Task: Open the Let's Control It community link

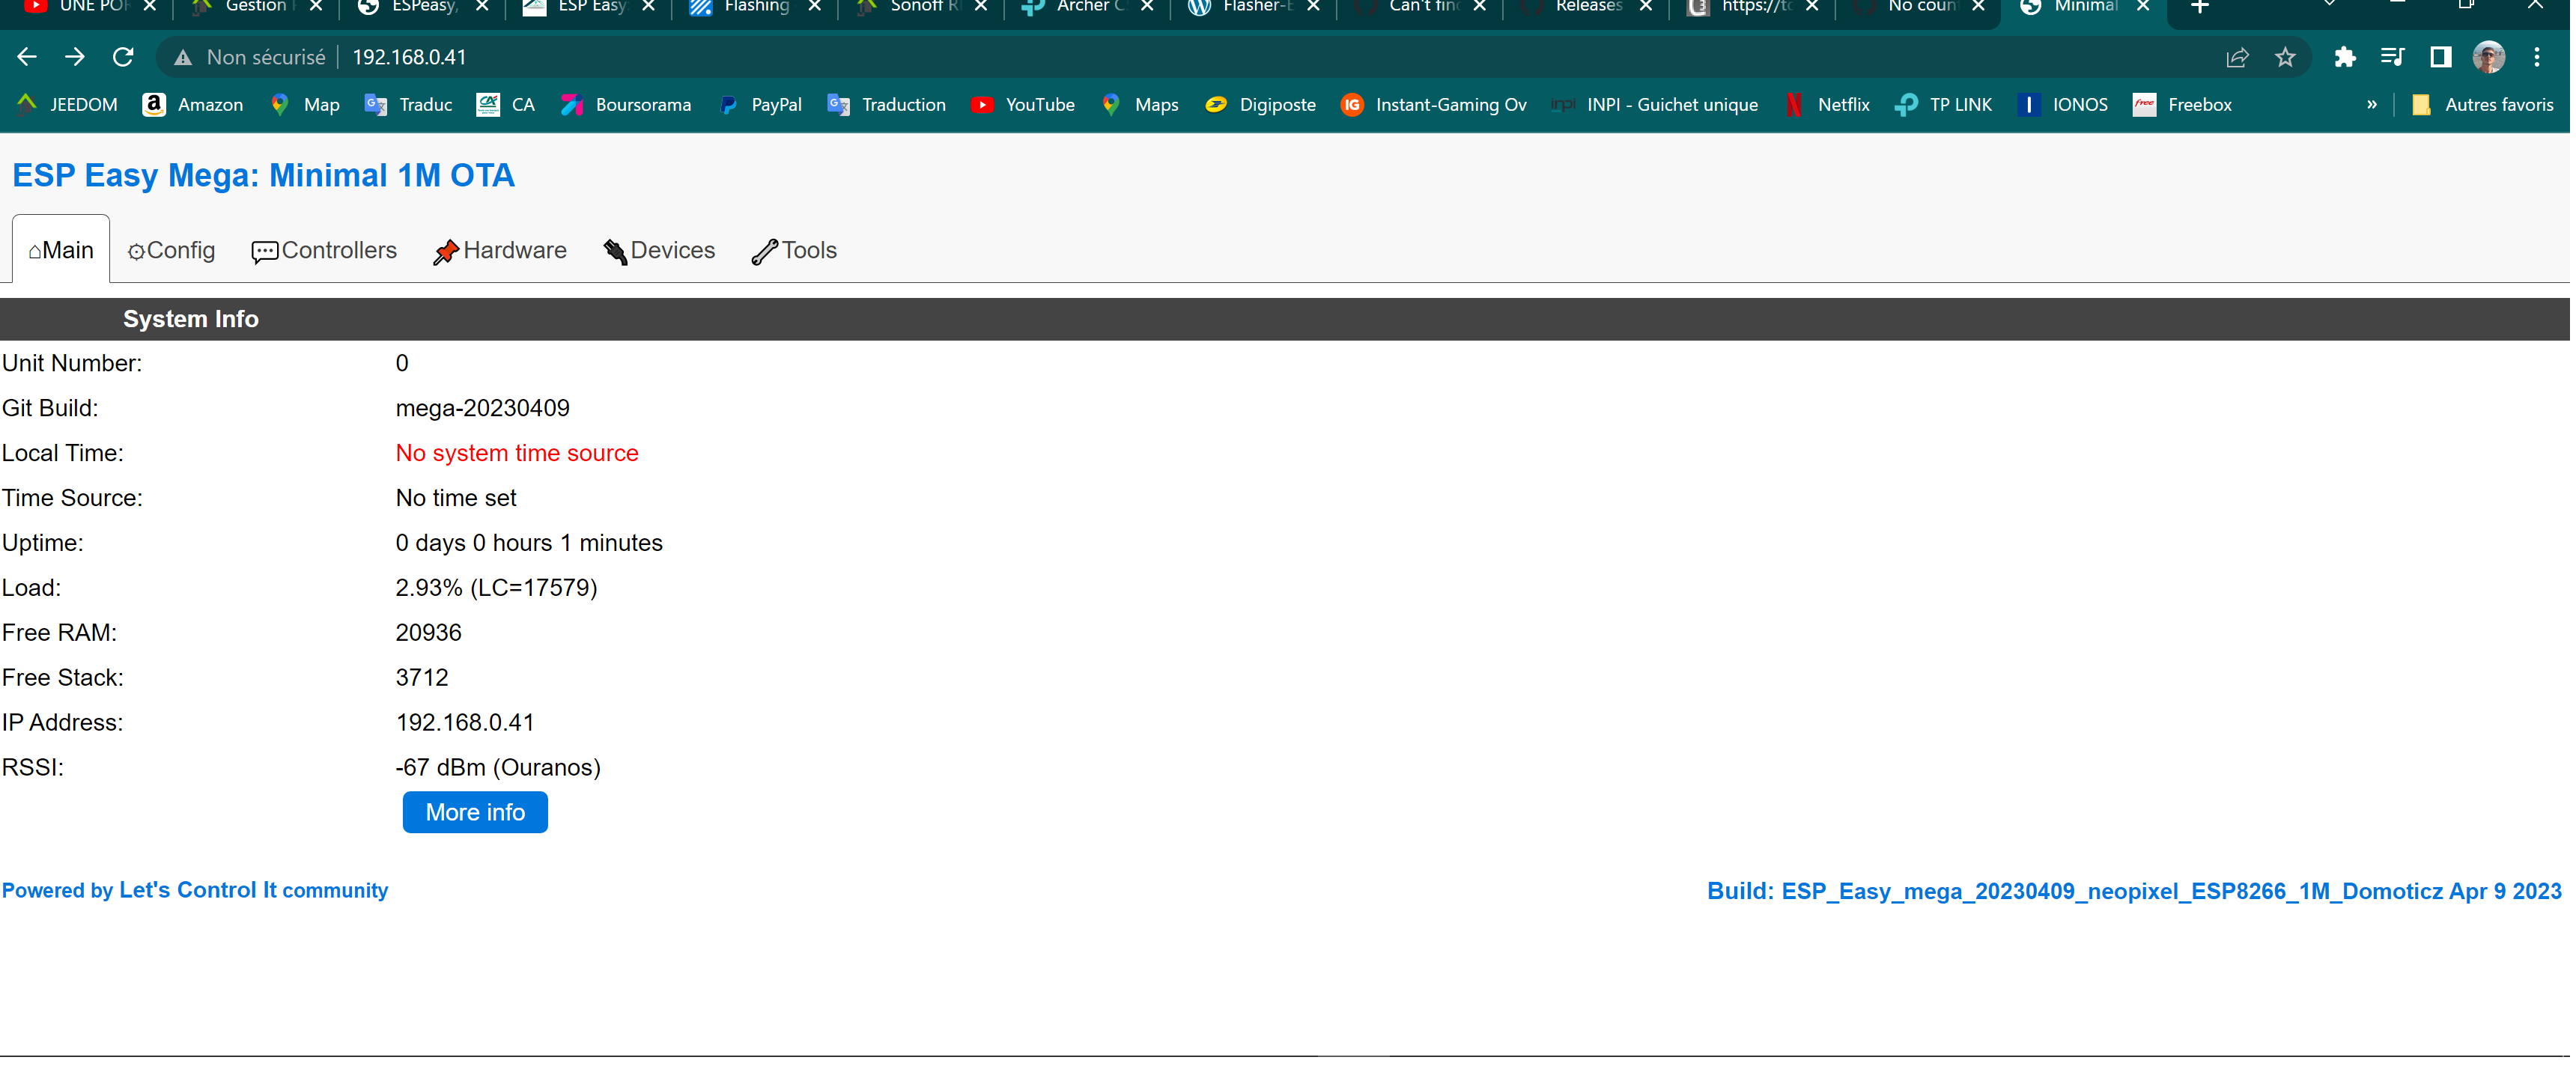Action: tap(195, 890)
